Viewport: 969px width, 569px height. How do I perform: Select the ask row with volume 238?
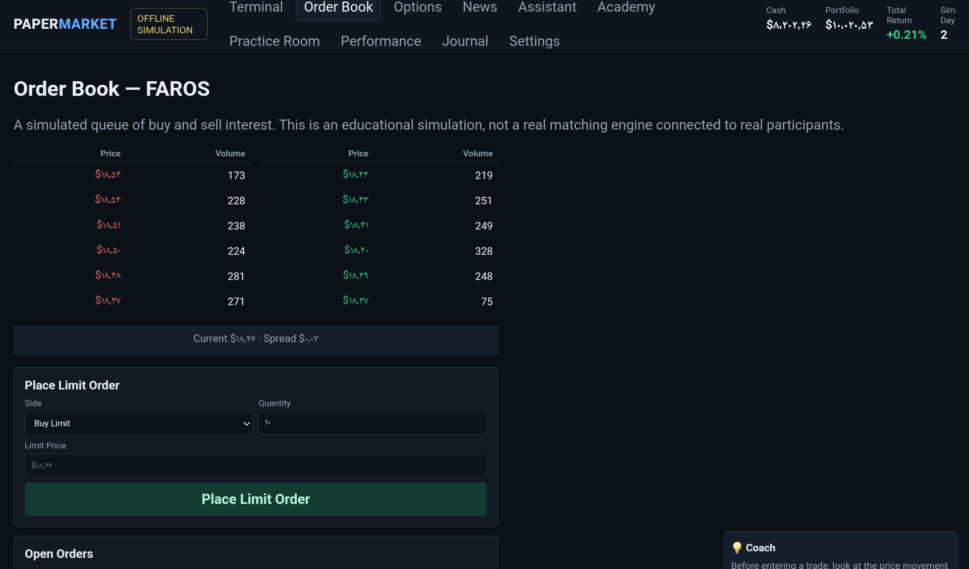point(132,225)
